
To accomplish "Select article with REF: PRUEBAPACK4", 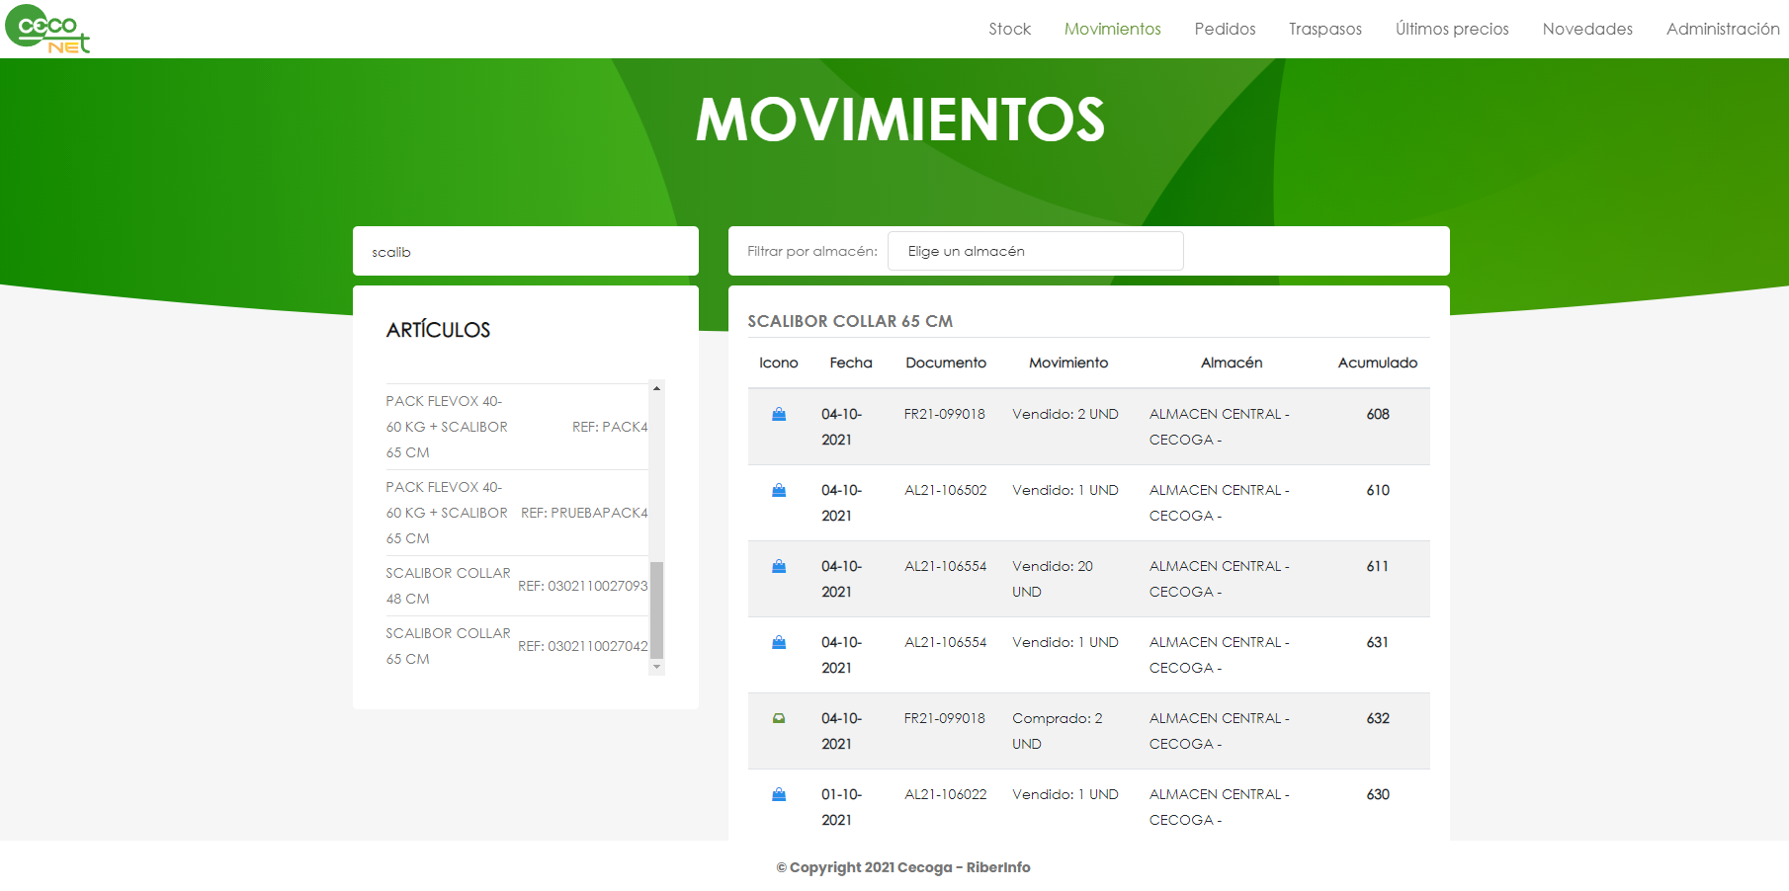I will pyautogui.click(x=516, y=513).
